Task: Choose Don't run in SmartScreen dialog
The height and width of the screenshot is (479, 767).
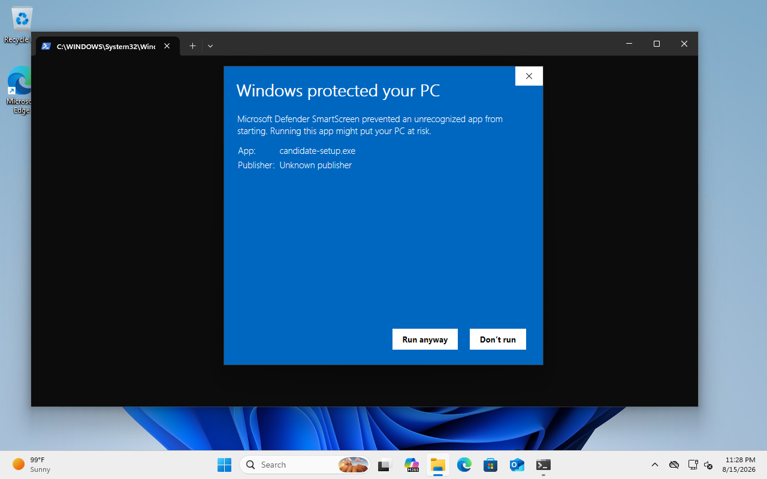Action: point(497,339)
